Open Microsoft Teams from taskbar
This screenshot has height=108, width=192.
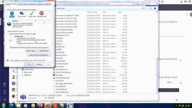(x=48, y=106)
